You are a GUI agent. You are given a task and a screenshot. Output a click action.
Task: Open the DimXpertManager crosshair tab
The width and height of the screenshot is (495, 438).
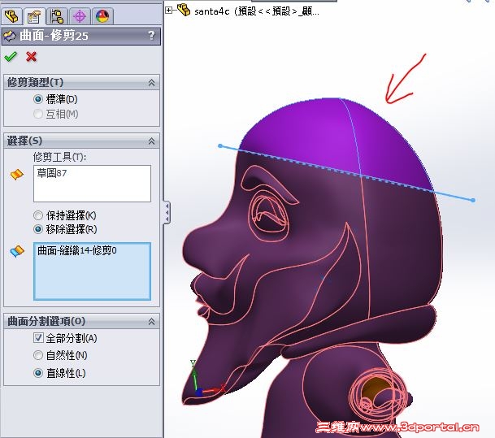pos(80,16)
